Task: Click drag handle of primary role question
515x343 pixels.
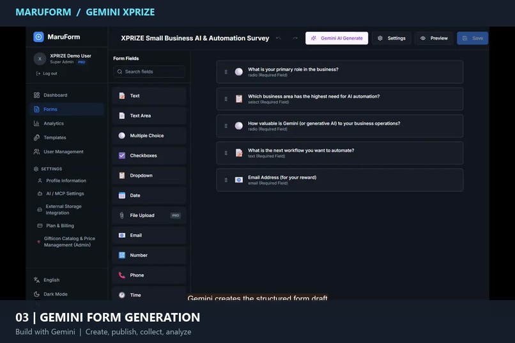Action: (x=226, y=72)
